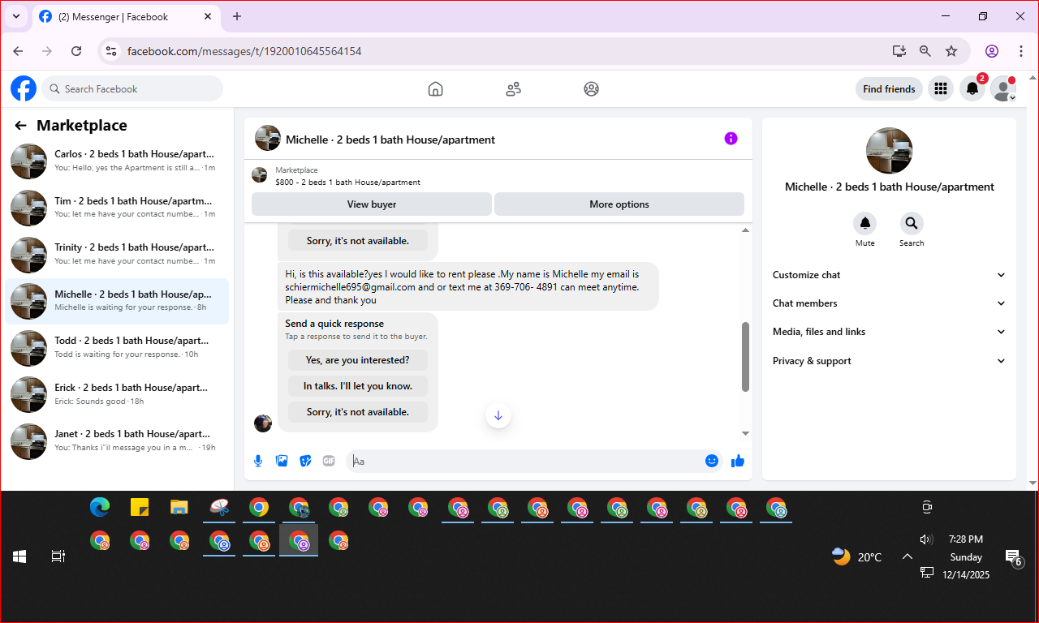Image resolution: width=1039 pixels, height=623 pixels.
Task: Choose a sticker from the sticker icon
Action: pos(305,461)
